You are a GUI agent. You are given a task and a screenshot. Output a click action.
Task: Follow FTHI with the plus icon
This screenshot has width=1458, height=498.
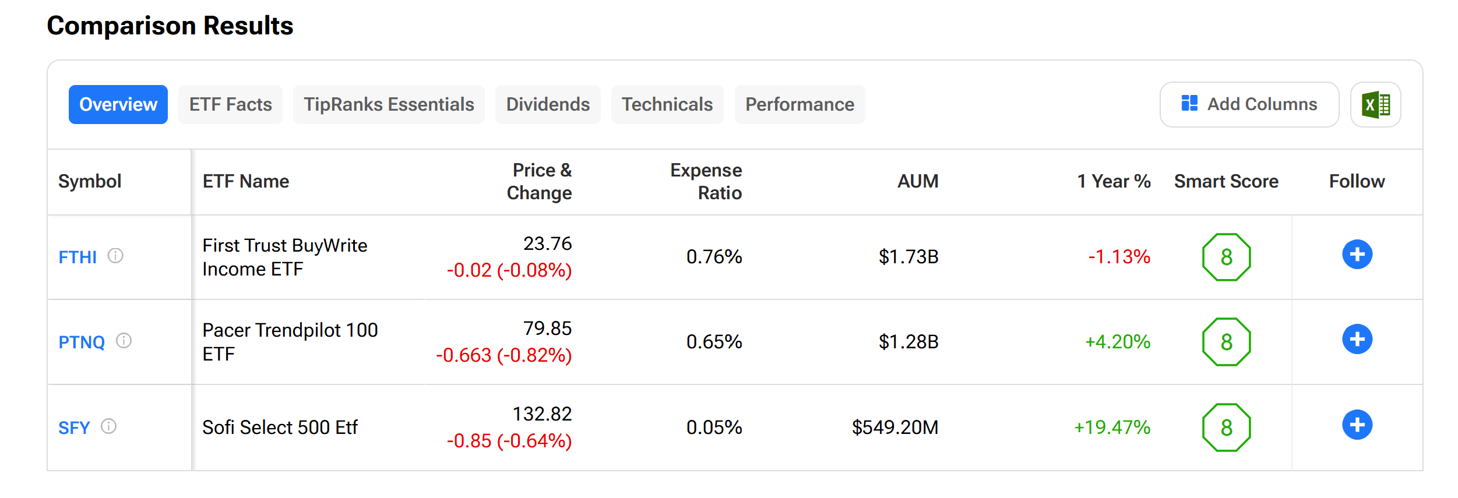[x=1357, y=255]
